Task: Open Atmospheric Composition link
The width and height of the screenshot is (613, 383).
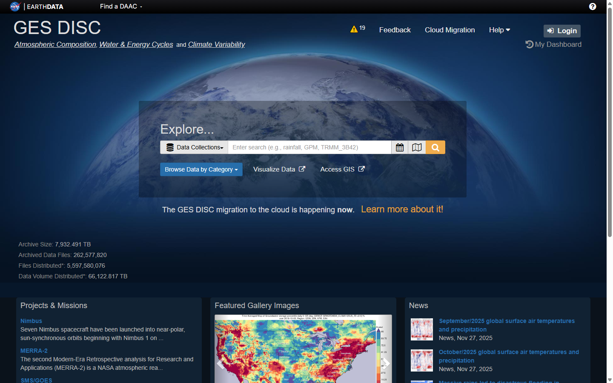Action: click(55, 44)
